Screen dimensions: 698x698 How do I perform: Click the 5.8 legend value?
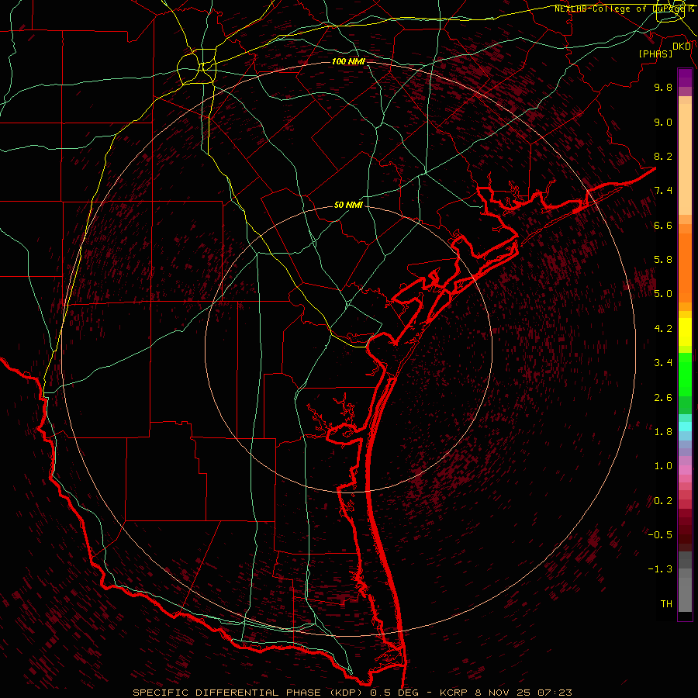(663, 260)
